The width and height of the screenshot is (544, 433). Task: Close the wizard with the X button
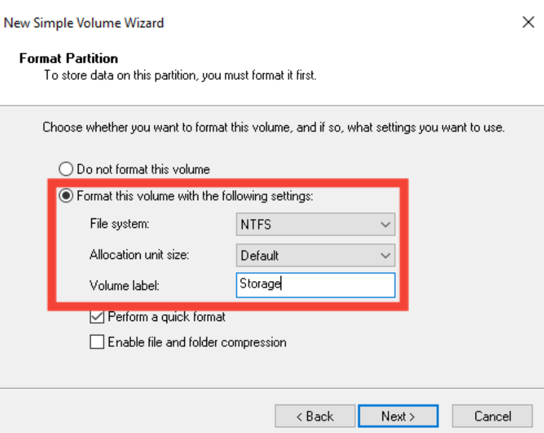tap(528, 23)
